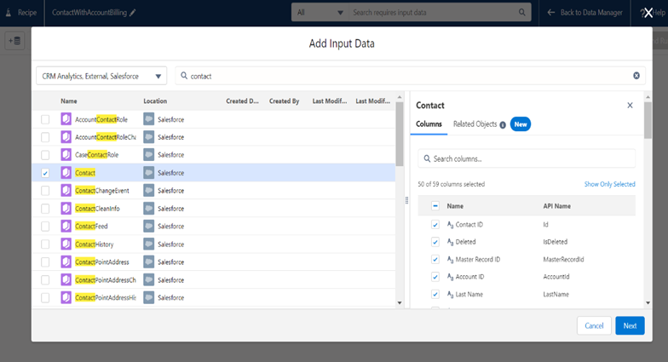The height and width of the screenshot is (362, 668).
Task: Click the add input data node icon
Action: point(15,41)
